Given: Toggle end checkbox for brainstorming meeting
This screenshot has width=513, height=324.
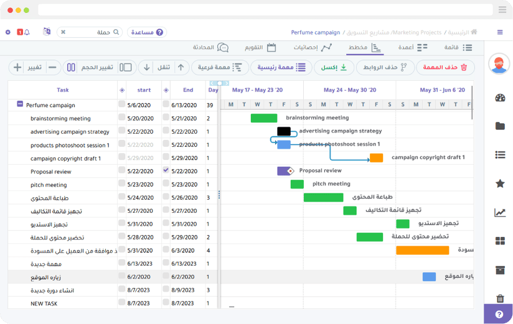Looking at the screenshot, I should point(166,117).
